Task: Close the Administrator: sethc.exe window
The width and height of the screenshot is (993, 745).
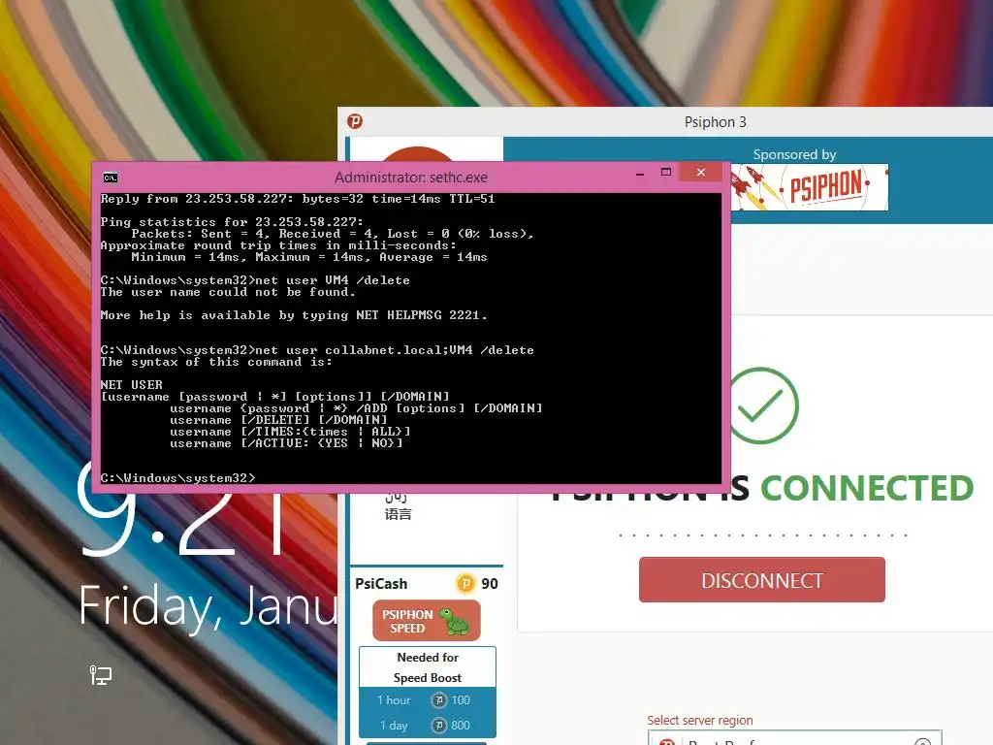Action: (700, 173)
